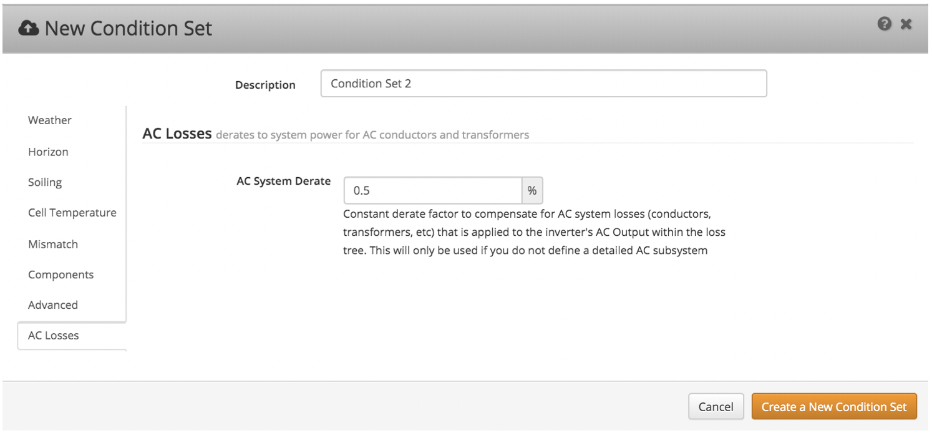Image resolution: width=932 pixels, height=433 pixels.
Task: Click Create a New Condition Set
Action: 834,406
